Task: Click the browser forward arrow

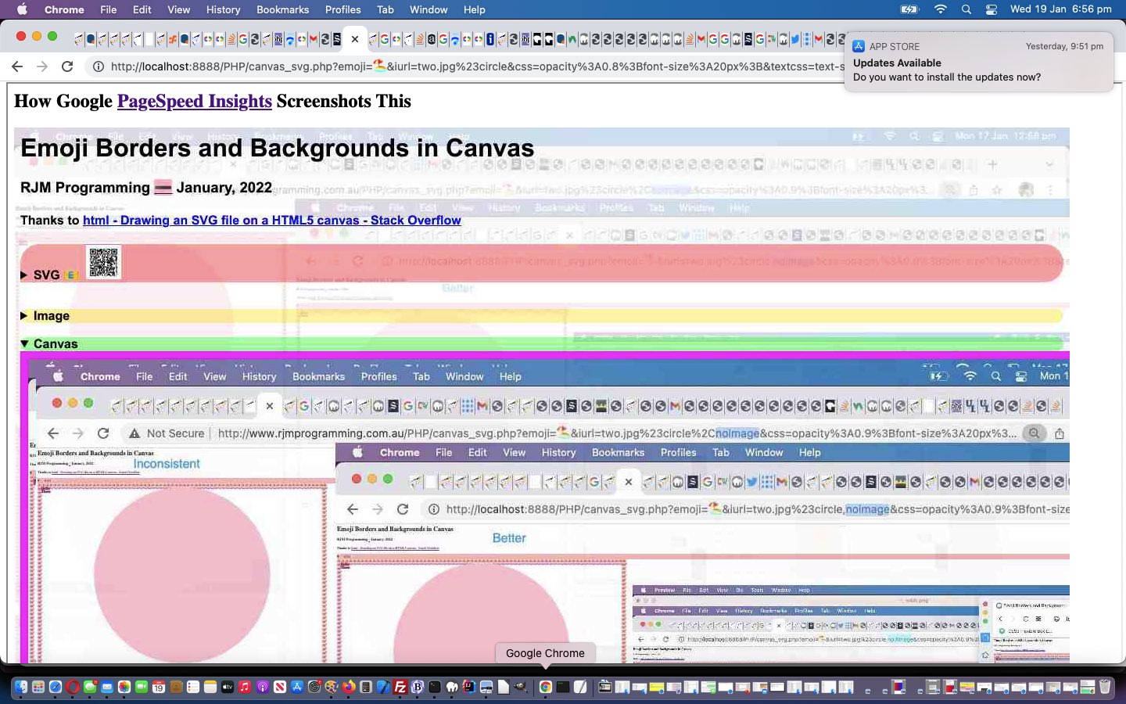Action: click(42, 66)
